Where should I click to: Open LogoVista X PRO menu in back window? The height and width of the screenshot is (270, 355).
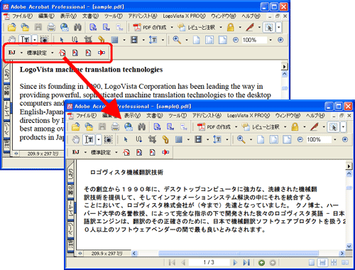(x=184, y=16)
